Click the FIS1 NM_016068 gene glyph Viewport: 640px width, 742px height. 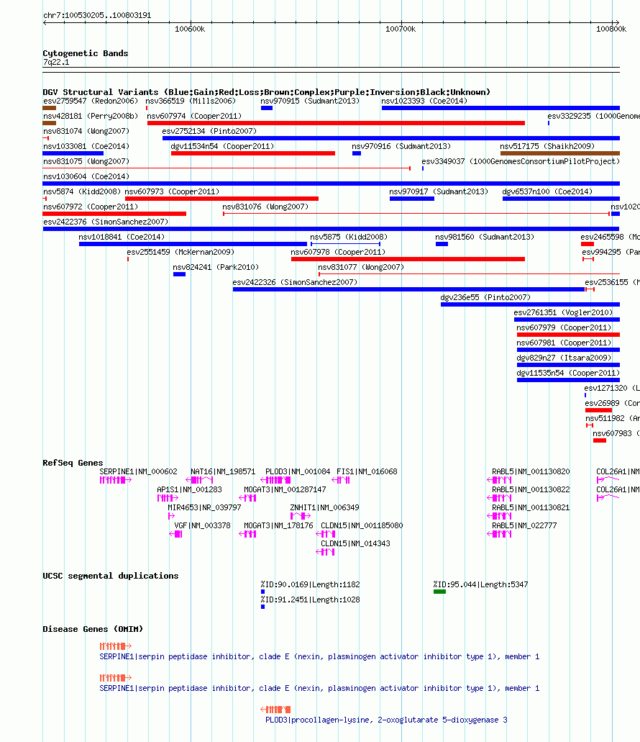click(341, 480)
